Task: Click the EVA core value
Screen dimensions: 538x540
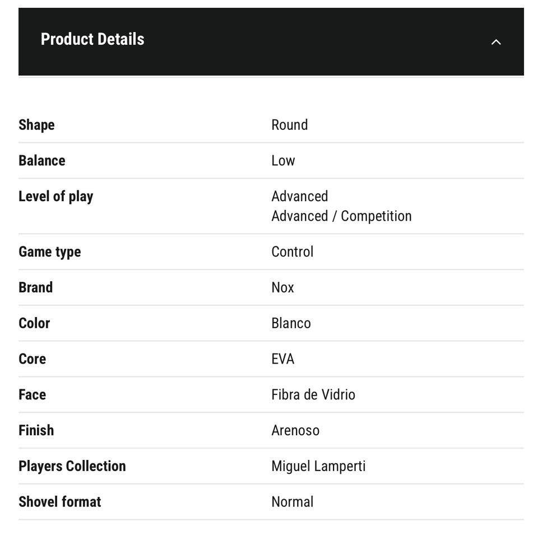Action: click(x=282, y=359)
